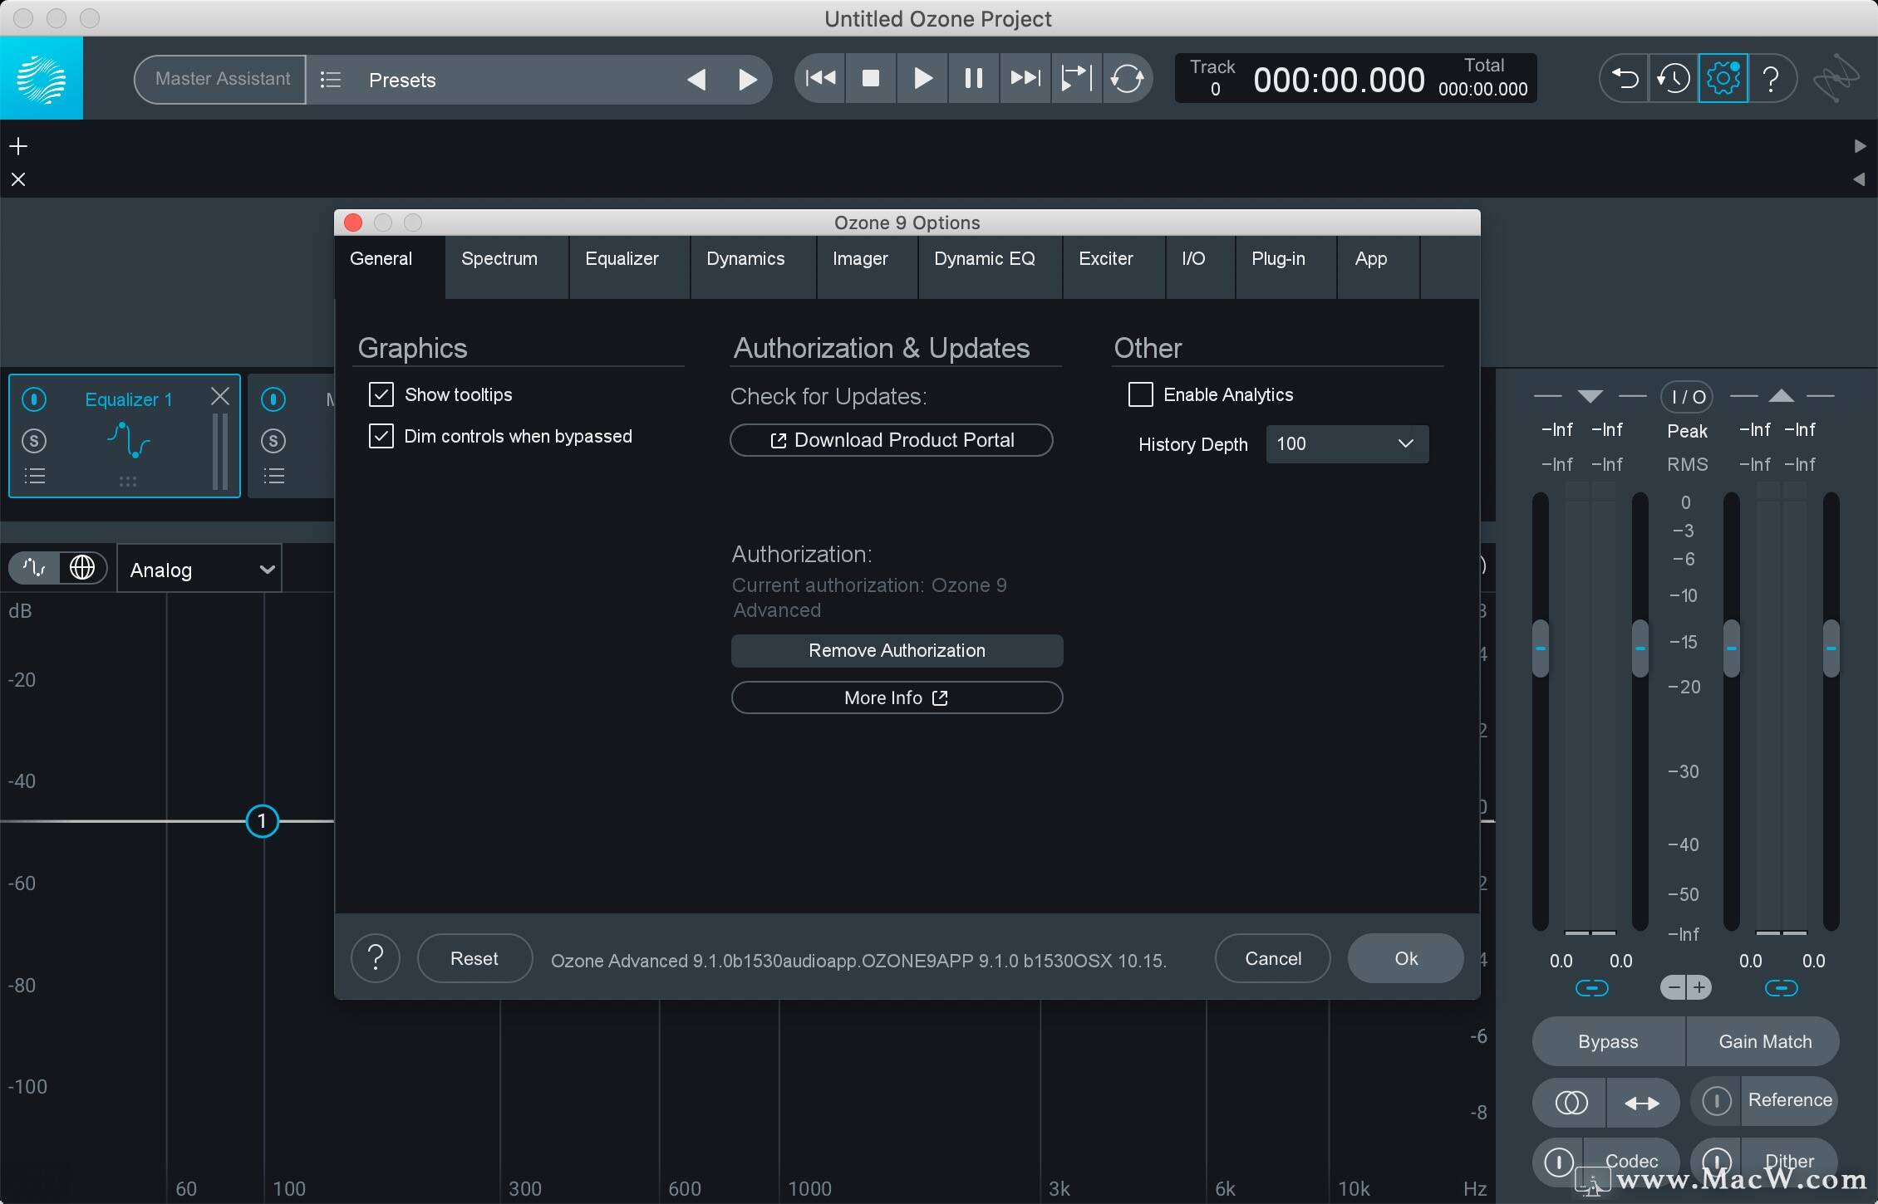Toggle loop playback icon
The height and width of the screenshot is (1204, 1878).
point(1128,78)
